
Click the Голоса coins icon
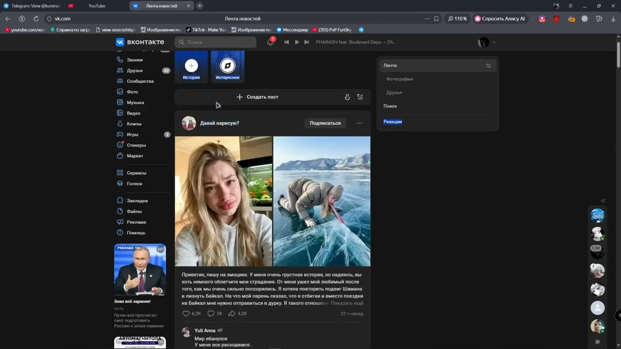click(120, 183)
